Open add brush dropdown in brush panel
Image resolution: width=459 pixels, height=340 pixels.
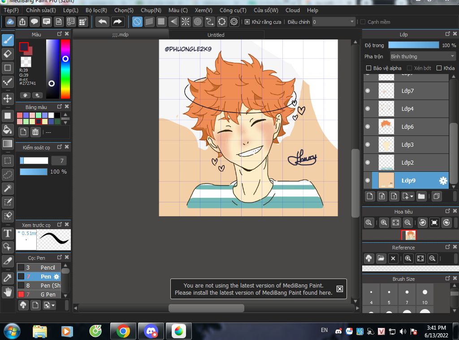(x=49, y=305)
